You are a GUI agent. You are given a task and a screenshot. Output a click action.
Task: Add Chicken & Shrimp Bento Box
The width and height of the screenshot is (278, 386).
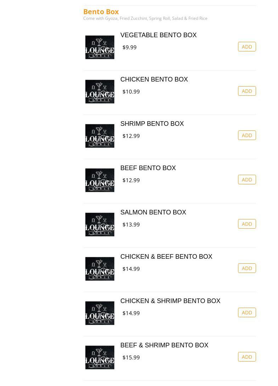click(247, 313)
